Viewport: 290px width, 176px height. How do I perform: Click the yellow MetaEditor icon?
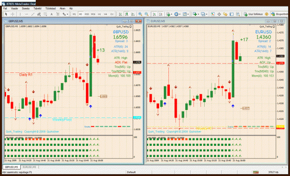click(x=266, y=14)
